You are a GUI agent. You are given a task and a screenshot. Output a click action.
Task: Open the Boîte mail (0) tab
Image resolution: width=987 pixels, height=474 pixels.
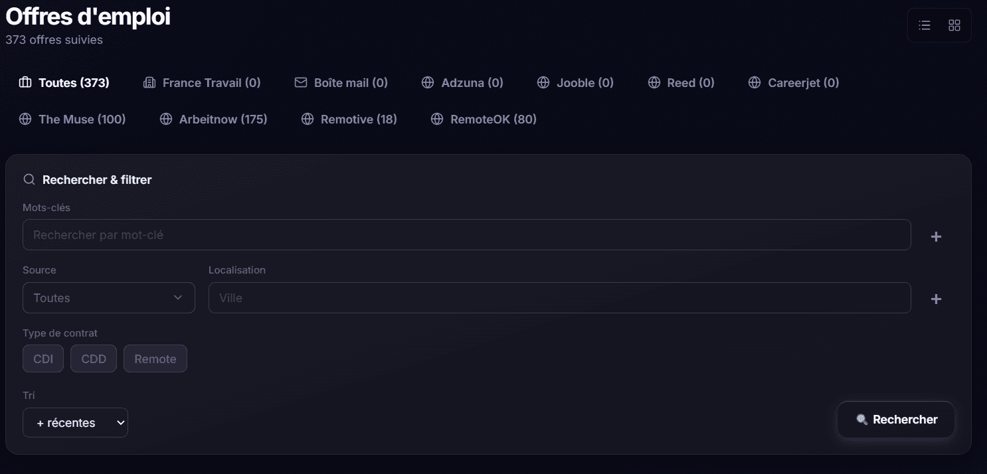click(x=341, y=82)
